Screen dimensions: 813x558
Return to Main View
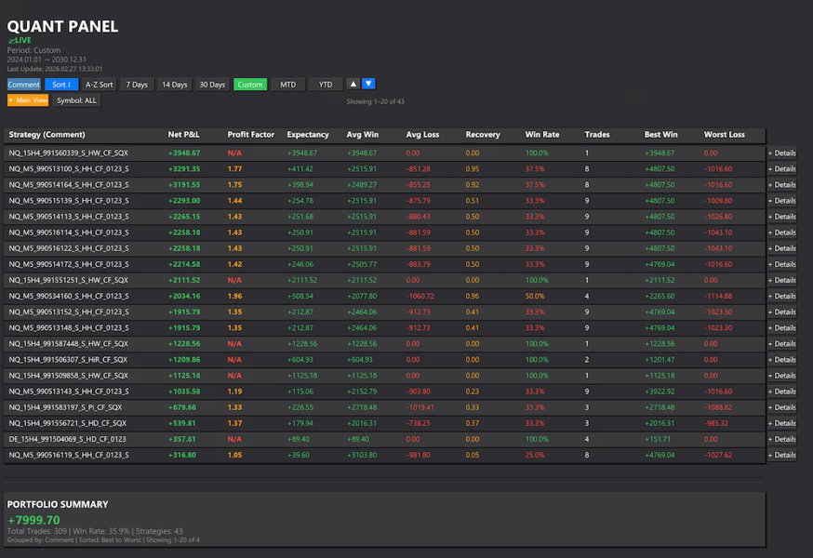pos(31,100)
